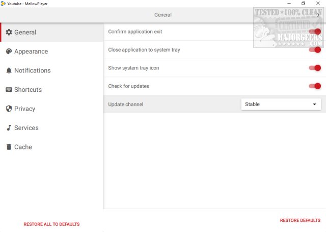Click the General page header title
The image size is (326, 232).
click(x=163, y=15)
